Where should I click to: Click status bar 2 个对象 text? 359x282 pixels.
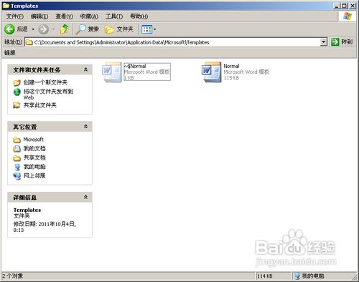coord(13,276)
